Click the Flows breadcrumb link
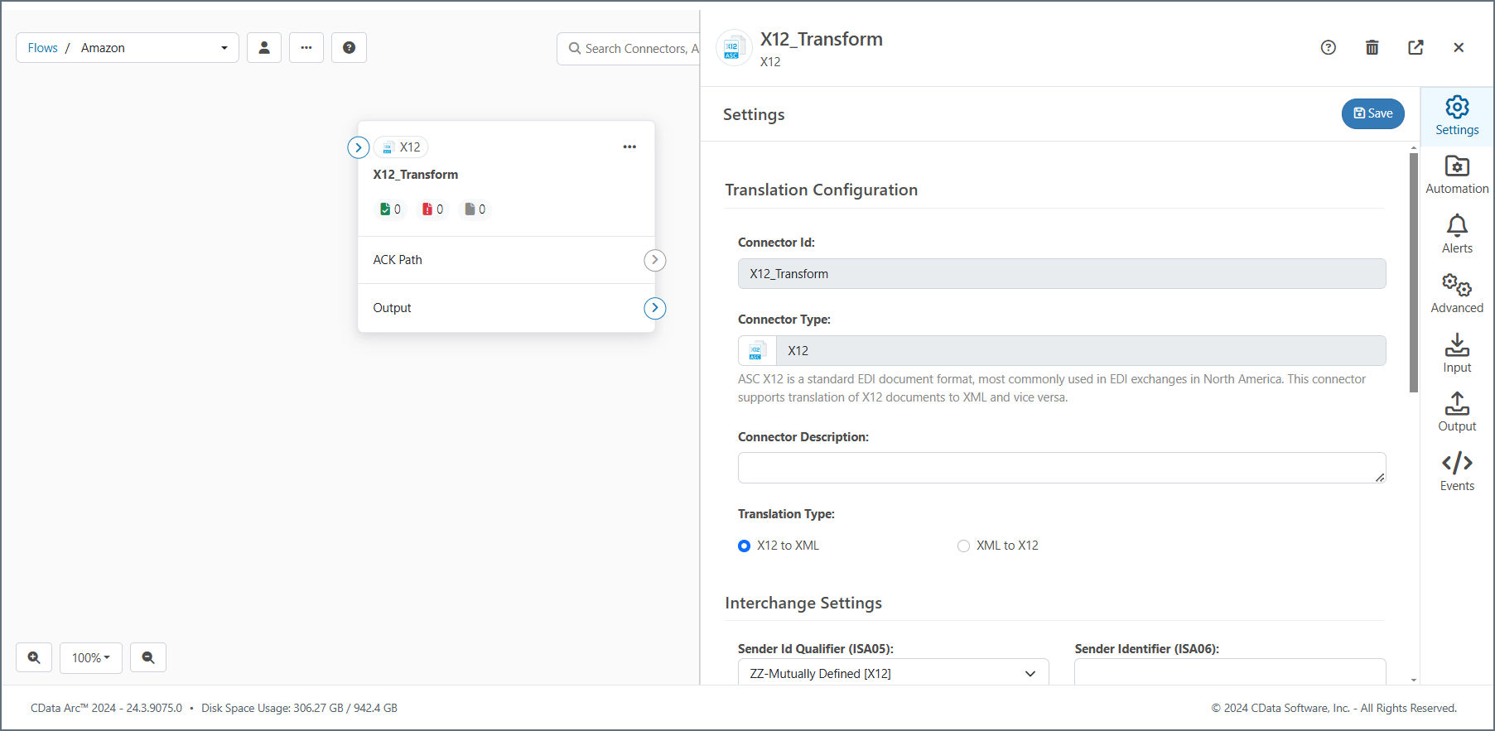1495x731 pixels. click(42, 48)
